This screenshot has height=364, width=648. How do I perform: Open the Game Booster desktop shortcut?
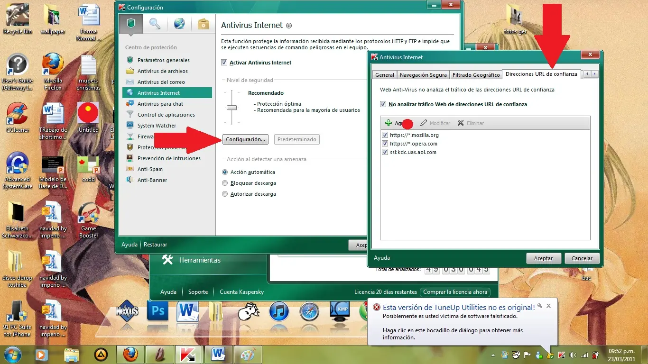click(89, 220)
